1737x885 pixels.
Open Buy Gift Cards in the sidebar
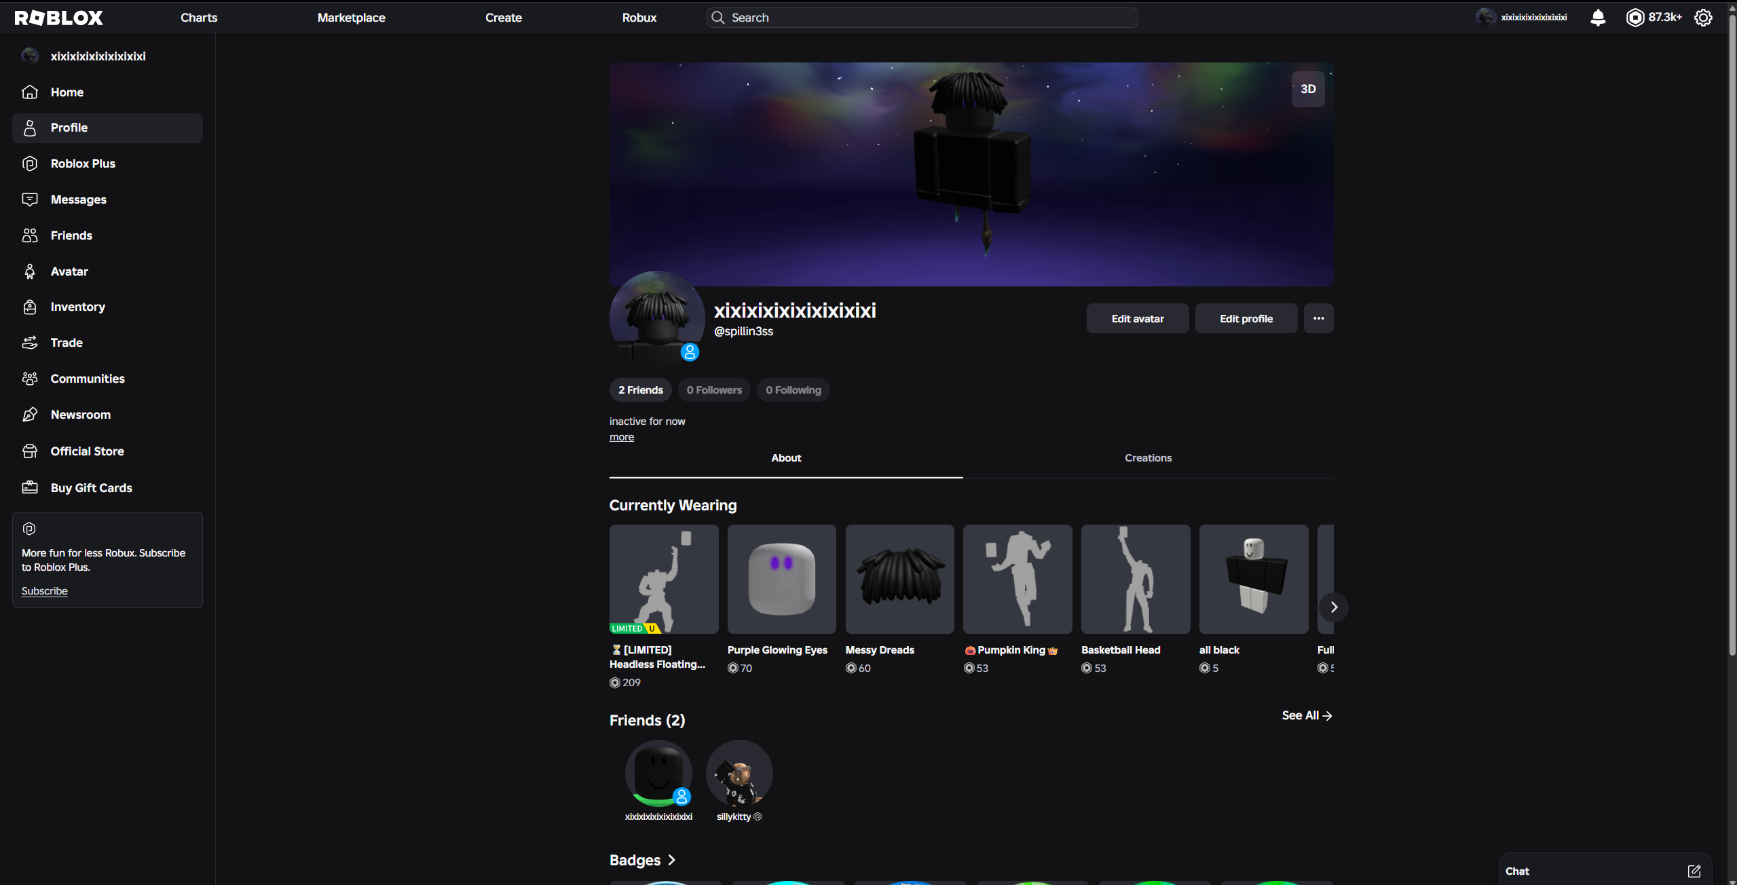click(x=107, y=488)
